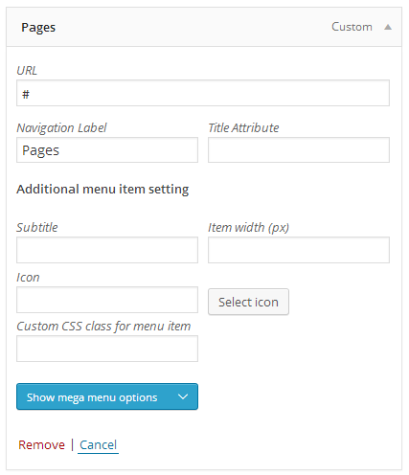Cancel editing the menu item
Image resolution: width=409 pixels, height=475 pixels.
(x=98, y=444)
